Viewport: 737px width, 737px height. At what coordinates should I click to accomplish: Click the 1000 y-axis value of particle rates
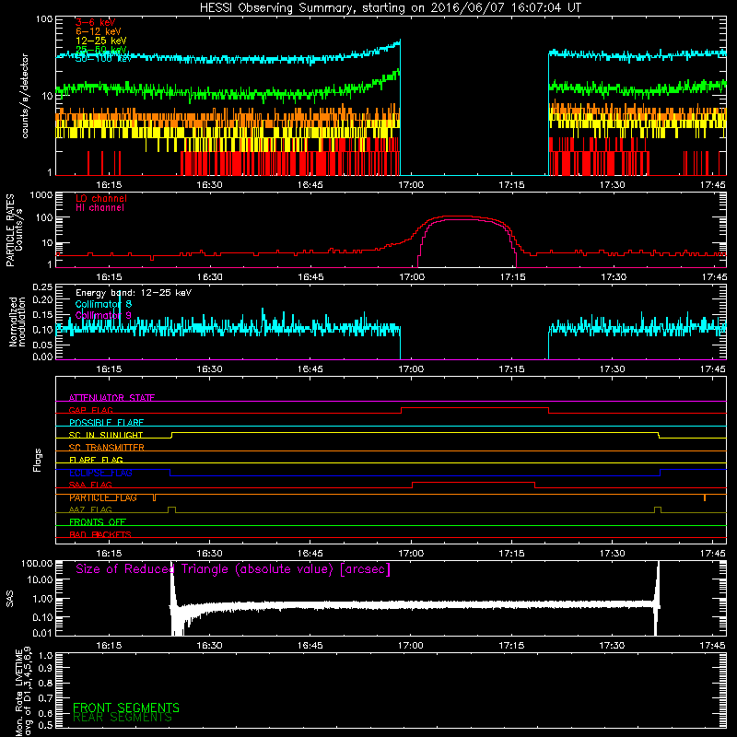pyautogui.click(x=41, y=195)
